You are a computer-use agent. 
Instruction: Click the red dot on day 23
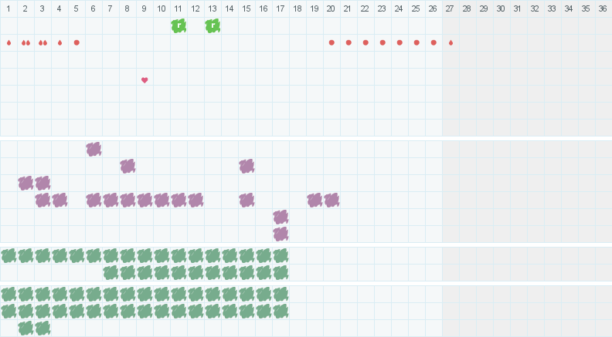point(382,42)
